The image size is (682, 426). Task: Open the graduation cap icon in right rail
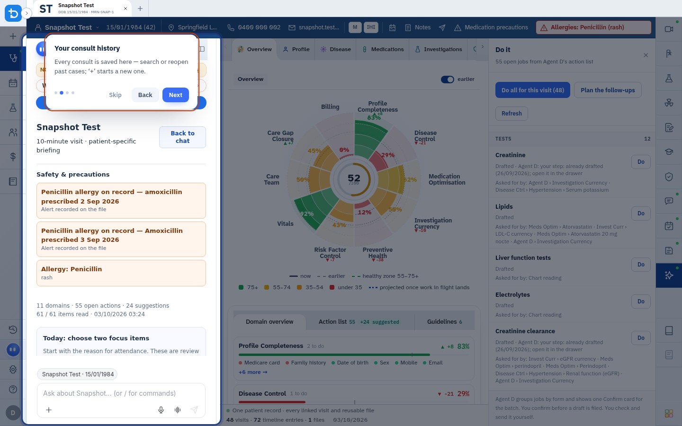[x=669, y=152]
